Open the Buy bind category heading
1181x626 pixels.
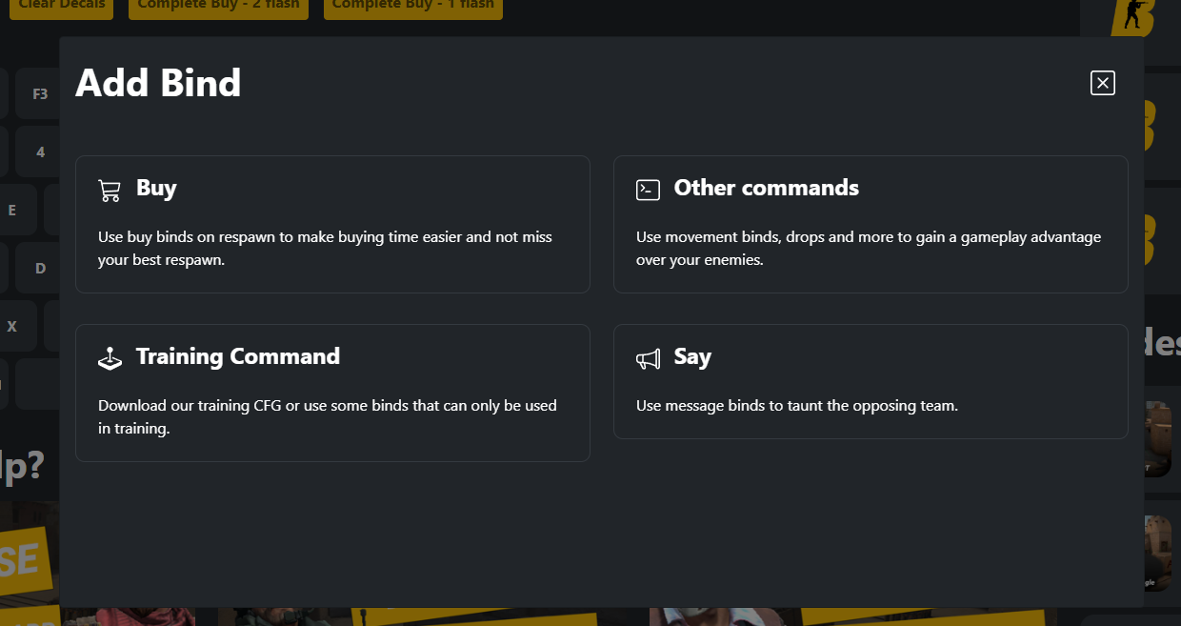tap(156, 188)
